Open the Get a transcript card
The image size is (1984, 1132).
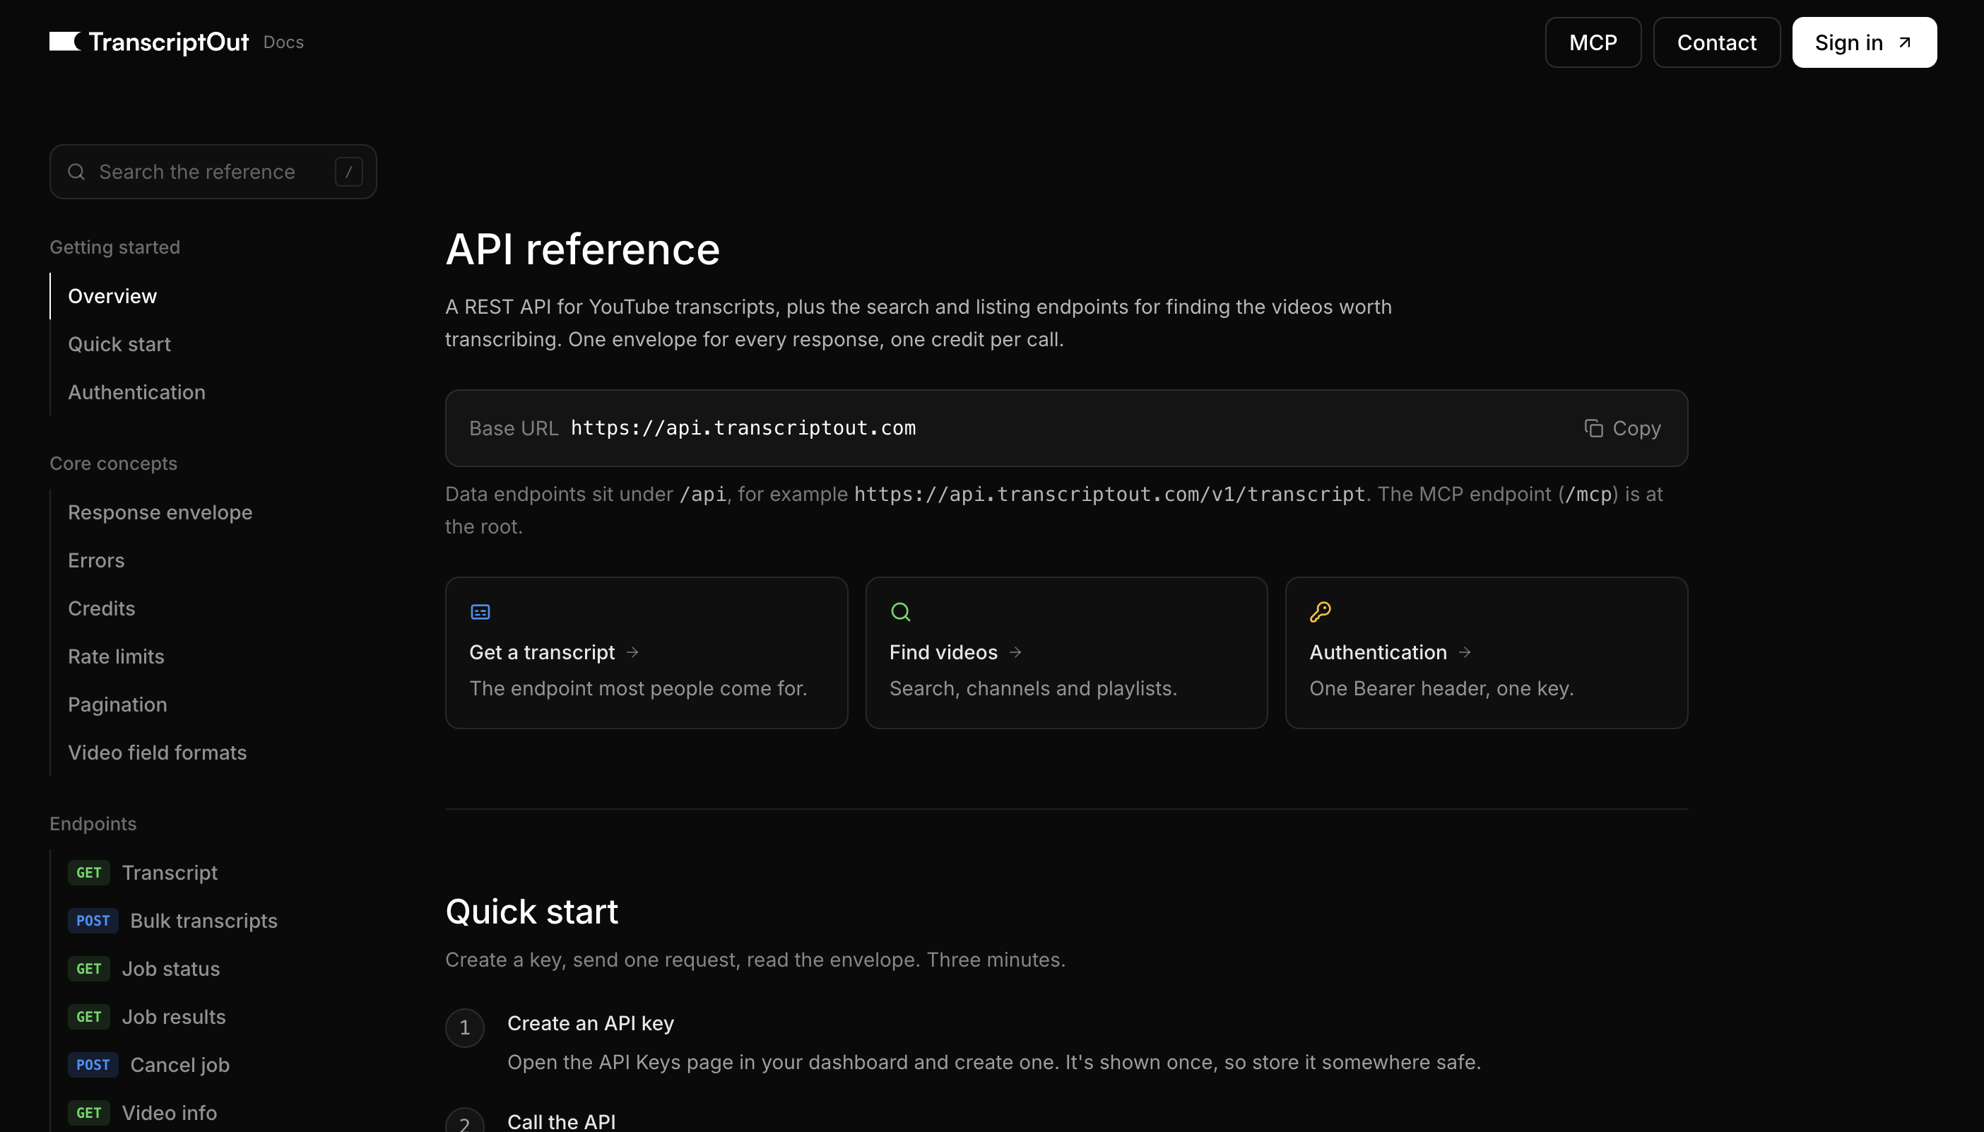pos(646,652)
